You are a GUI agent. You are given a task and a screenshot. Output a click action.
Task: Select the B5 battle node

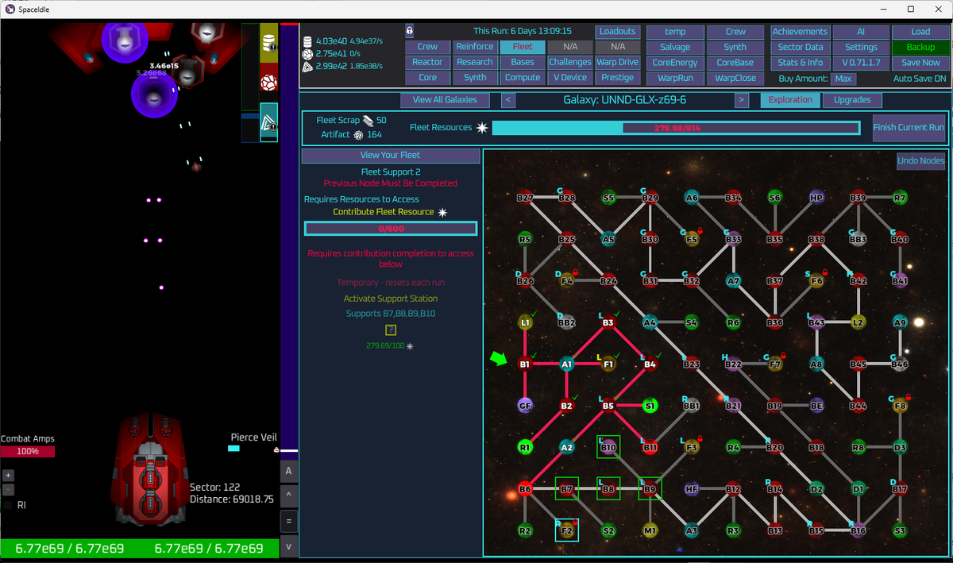(608, 406)
